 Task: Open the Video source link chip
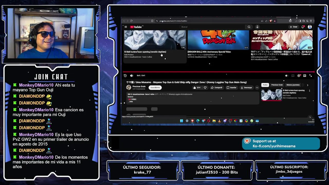coord(132,99)
